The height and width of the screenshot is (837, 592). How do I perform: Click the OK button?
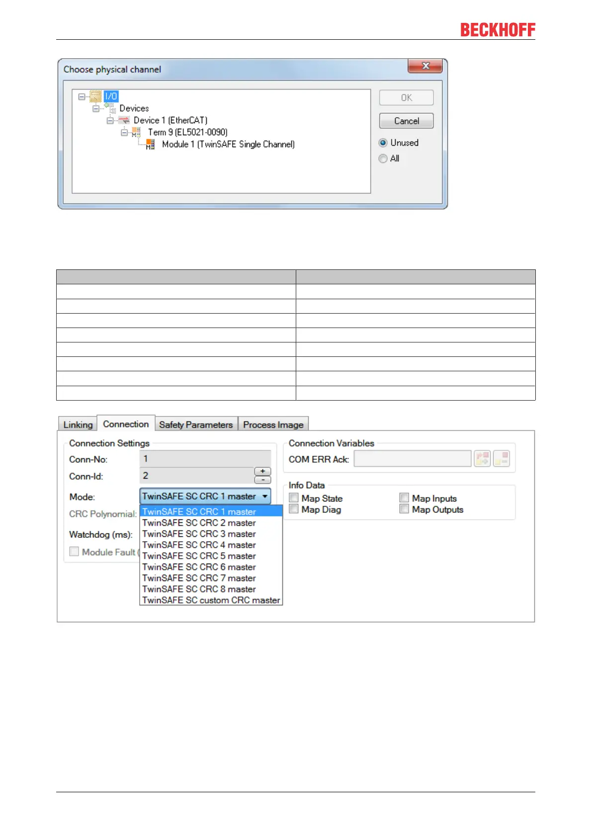click(x=407, y=98)
